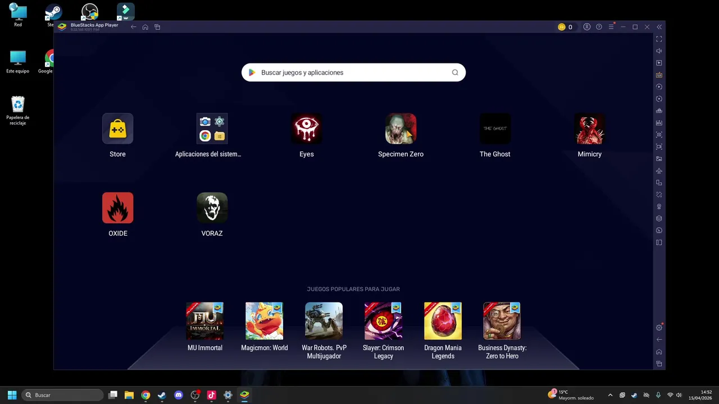This screenshot has width=719, height=404.
Task: Select the Red desktop icon
Action: 18,15
